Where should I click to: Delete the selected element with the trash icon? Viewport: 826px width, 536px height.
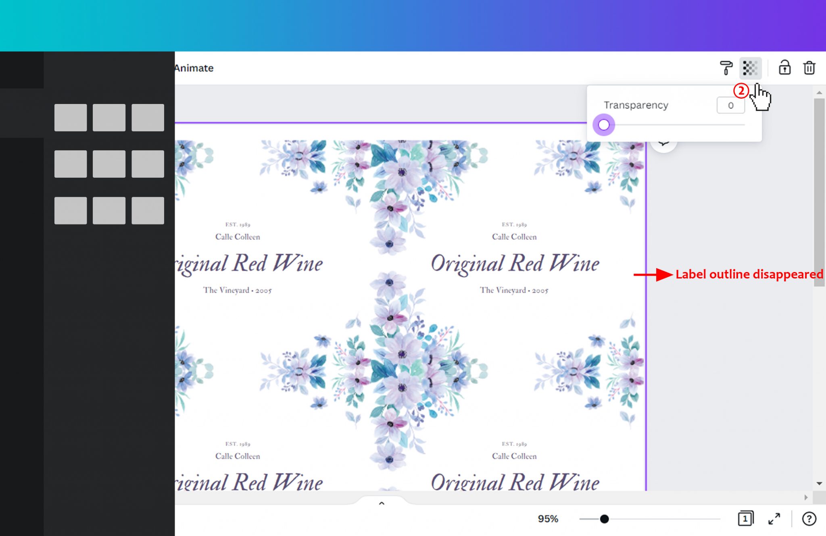[x=809, y=68]
